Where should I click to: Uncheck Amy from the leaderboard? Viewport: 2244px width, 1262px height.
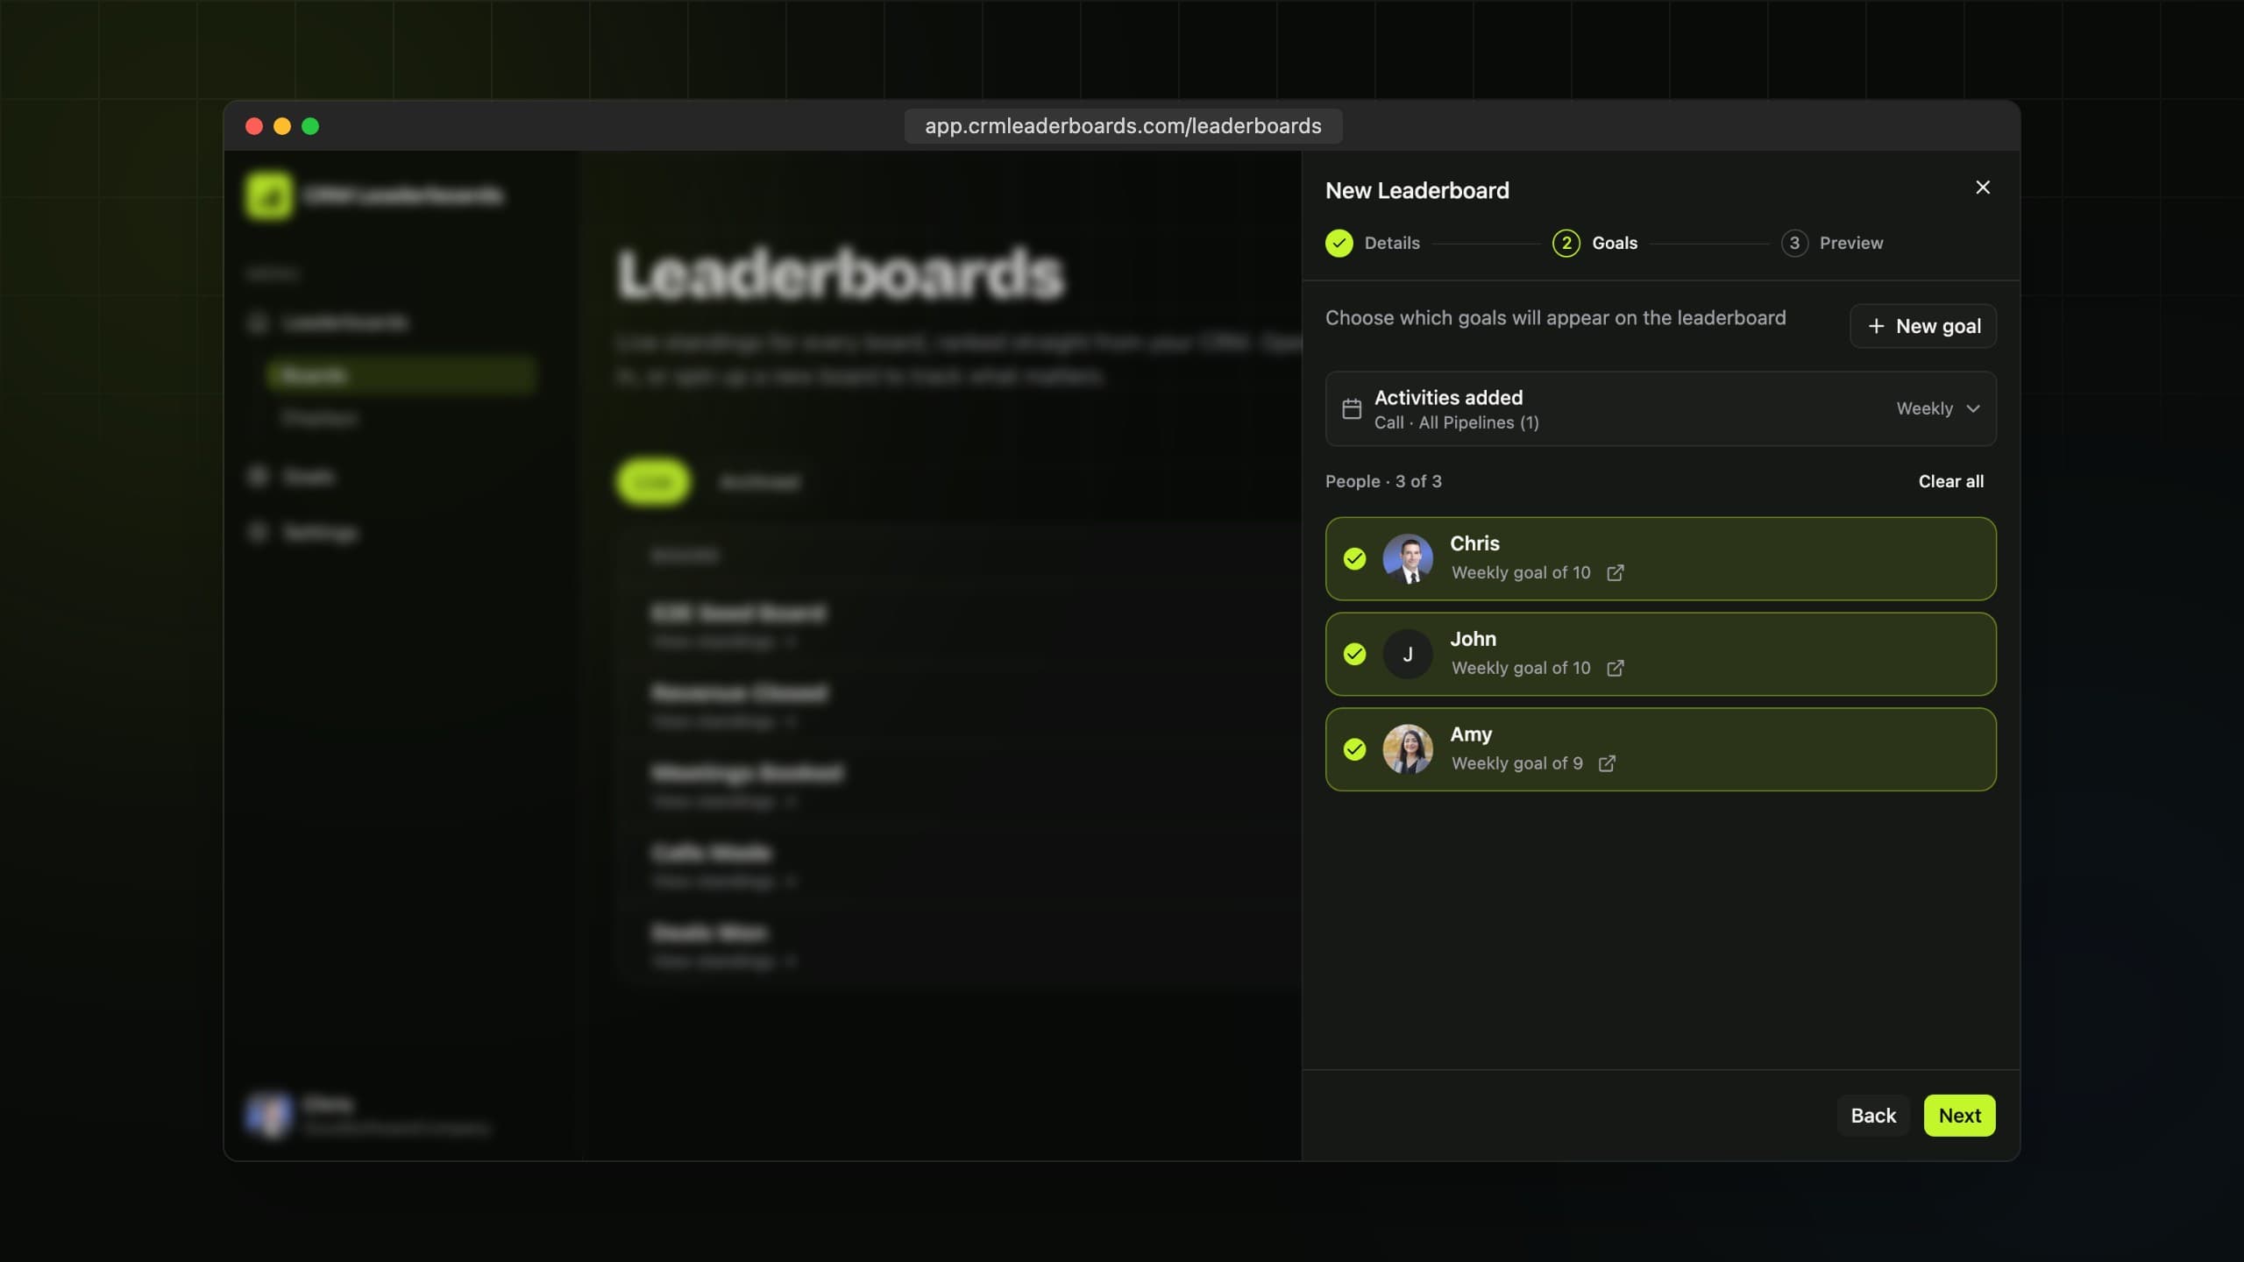pyautogui.click(x=1355, y=750)
